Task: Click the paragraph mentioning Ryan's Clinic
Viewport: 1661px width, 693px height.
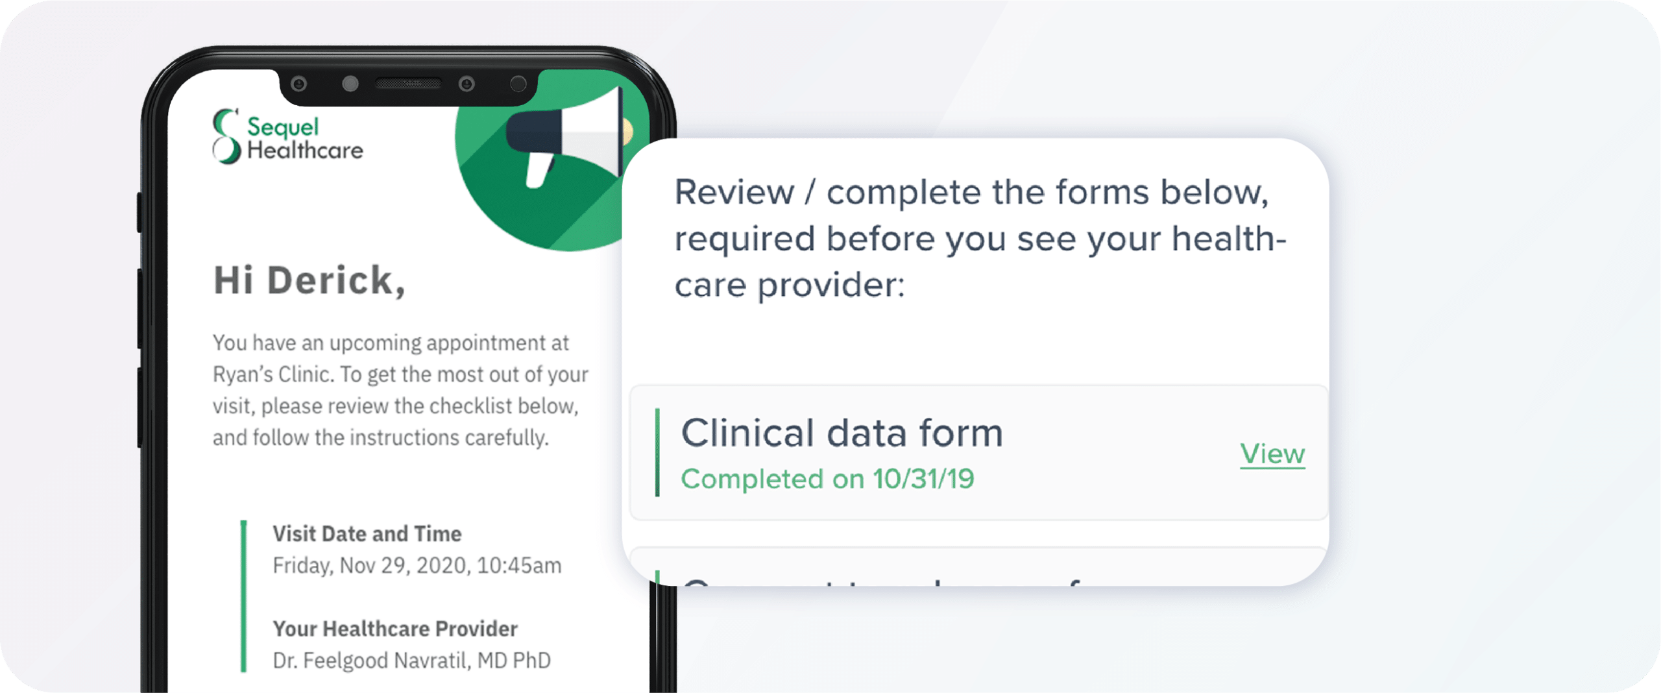Action: pos(400,390)
